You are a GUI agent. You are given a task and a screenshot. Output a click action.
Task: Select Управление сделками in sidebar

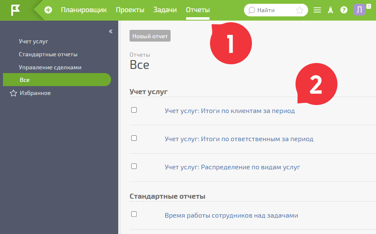50,67
